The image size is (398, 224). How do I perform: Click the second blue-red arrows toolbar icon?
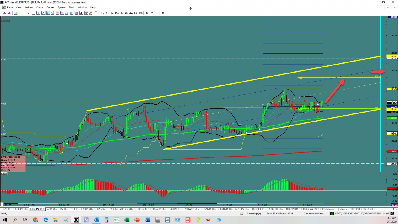(9, 13)
